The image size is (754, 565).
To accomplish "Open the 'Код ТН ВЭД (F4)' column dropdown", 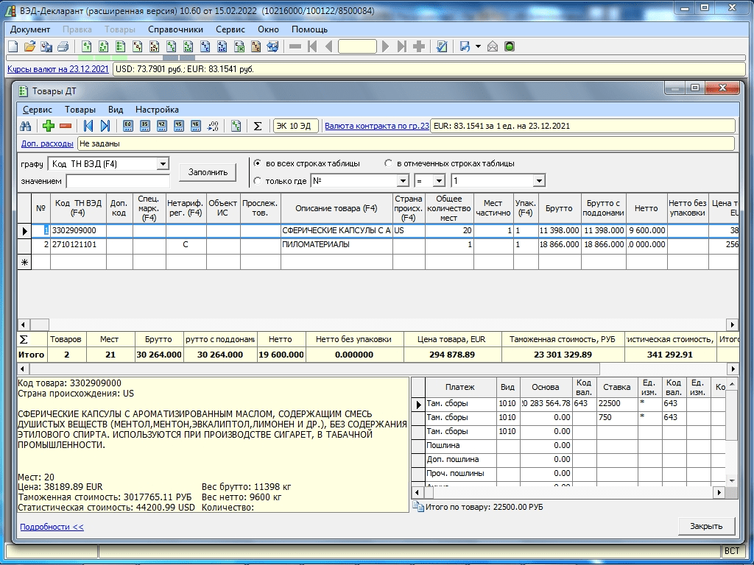I will coord(163,163).
